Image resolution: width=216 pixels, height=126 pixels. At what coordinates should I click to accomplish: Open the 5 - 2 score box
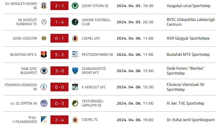click(x=59, y=54)
